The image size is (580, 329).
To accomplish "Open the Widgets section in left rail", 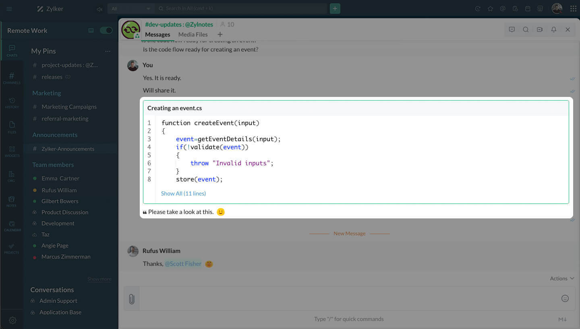I will pos(12,151).
